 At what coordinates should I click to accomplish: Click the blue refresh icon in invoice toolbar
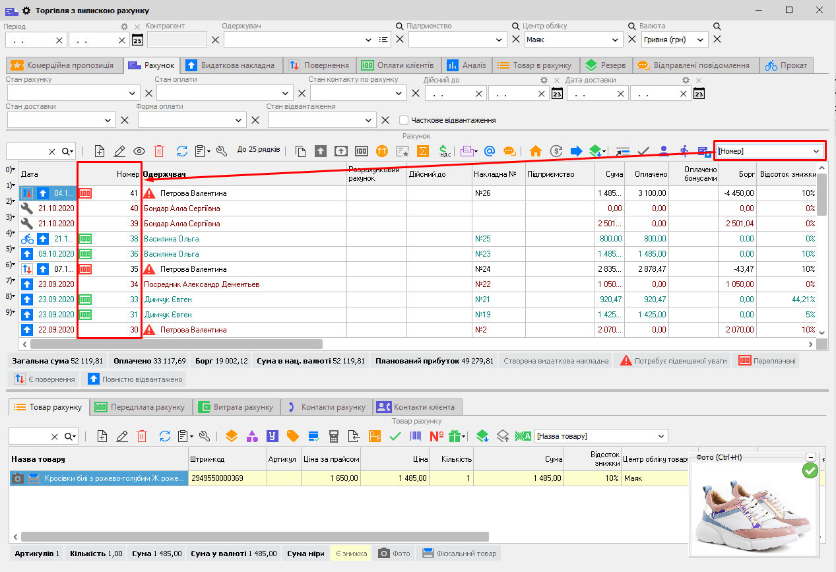(182, 151)
